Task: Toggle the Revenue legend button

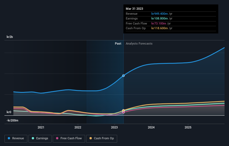Action: (x=16, y=138)
